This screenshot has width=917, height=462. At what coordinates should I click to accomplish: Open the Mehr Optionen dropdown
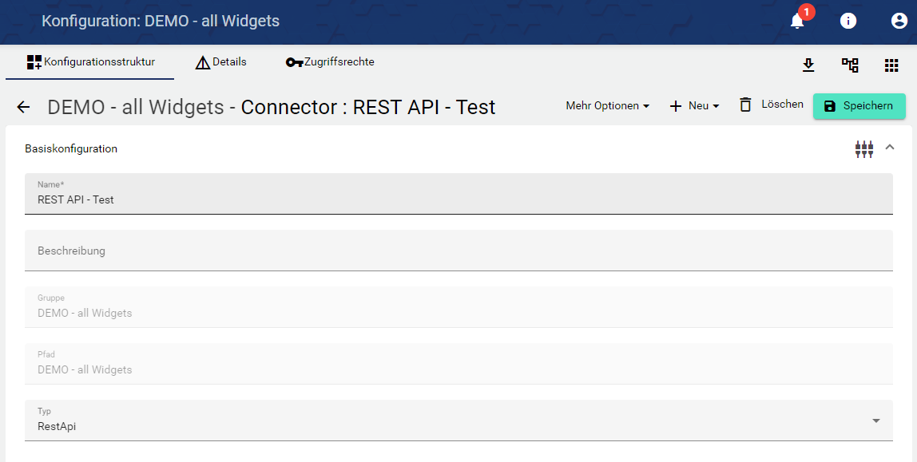tap(607, 106)
